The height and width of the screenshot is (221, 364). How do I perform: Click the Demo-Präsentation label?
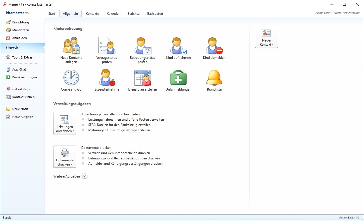pos(347,13)
